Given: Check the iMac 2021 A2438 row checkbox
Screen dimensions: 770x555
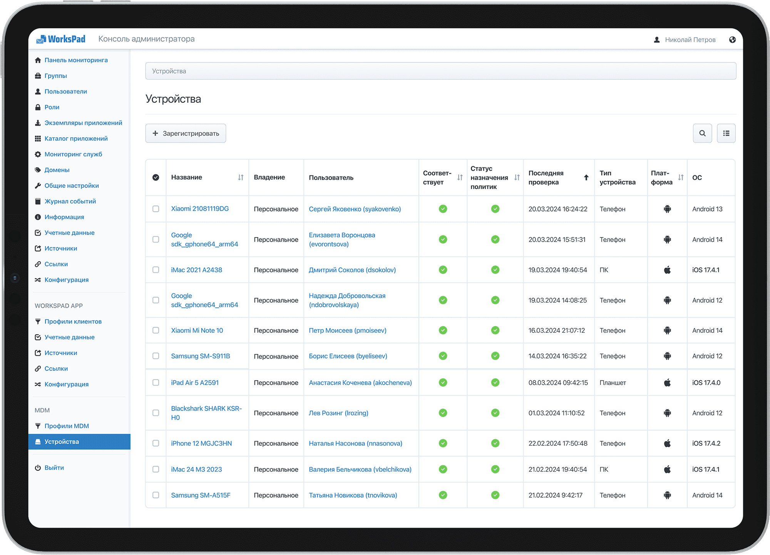Looking at the screenshot, I should click(156, 270).
